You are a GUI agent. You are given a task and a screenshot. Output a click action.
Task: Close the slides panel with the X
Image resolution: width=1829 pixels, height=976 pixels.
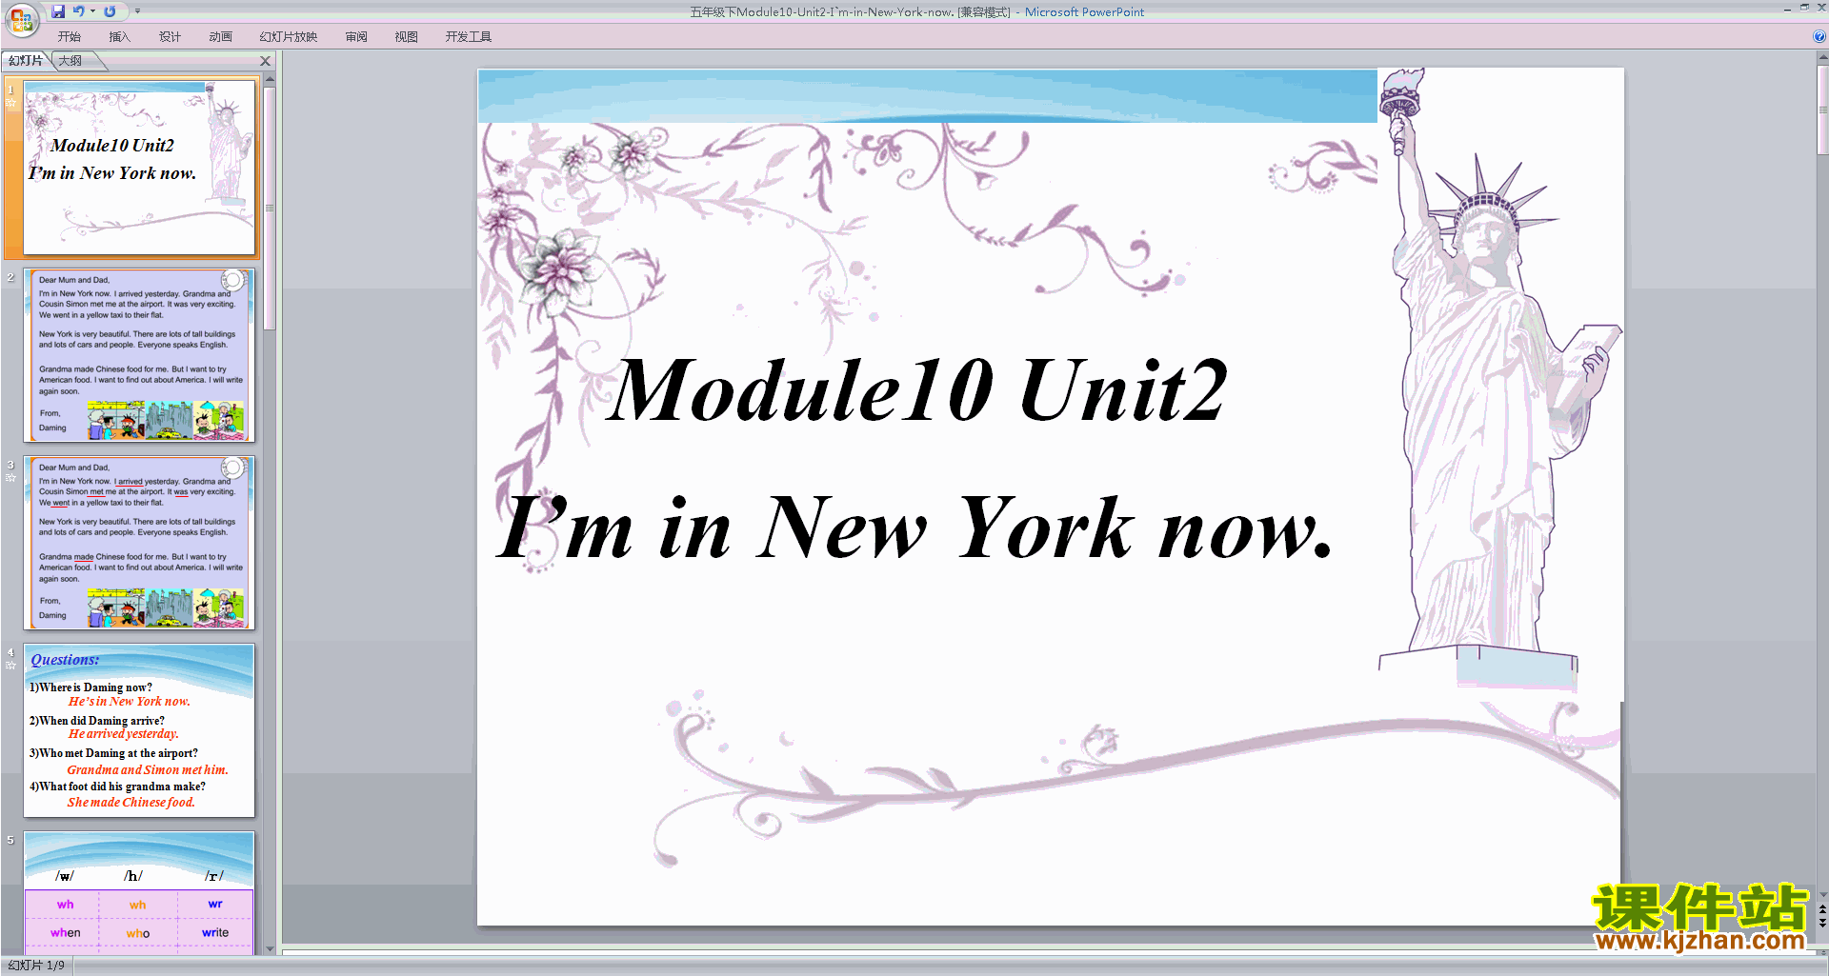coord(266,61)
